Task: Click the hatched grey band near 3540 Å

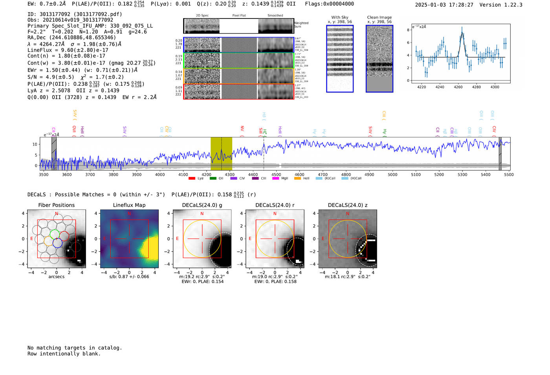Action: (54, 153)
